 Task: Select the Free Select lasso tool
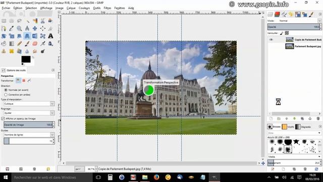click(19, 21)
